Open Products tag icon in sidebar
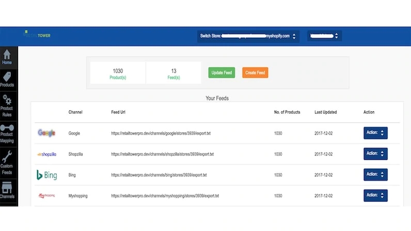 pyautogui.click(x=7, y=77)
